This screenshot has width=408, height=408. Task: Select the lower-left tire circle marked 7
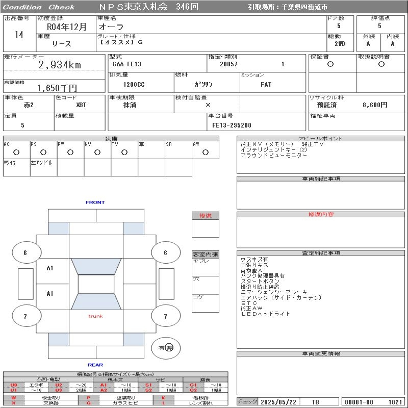click(x=25, y=317)
